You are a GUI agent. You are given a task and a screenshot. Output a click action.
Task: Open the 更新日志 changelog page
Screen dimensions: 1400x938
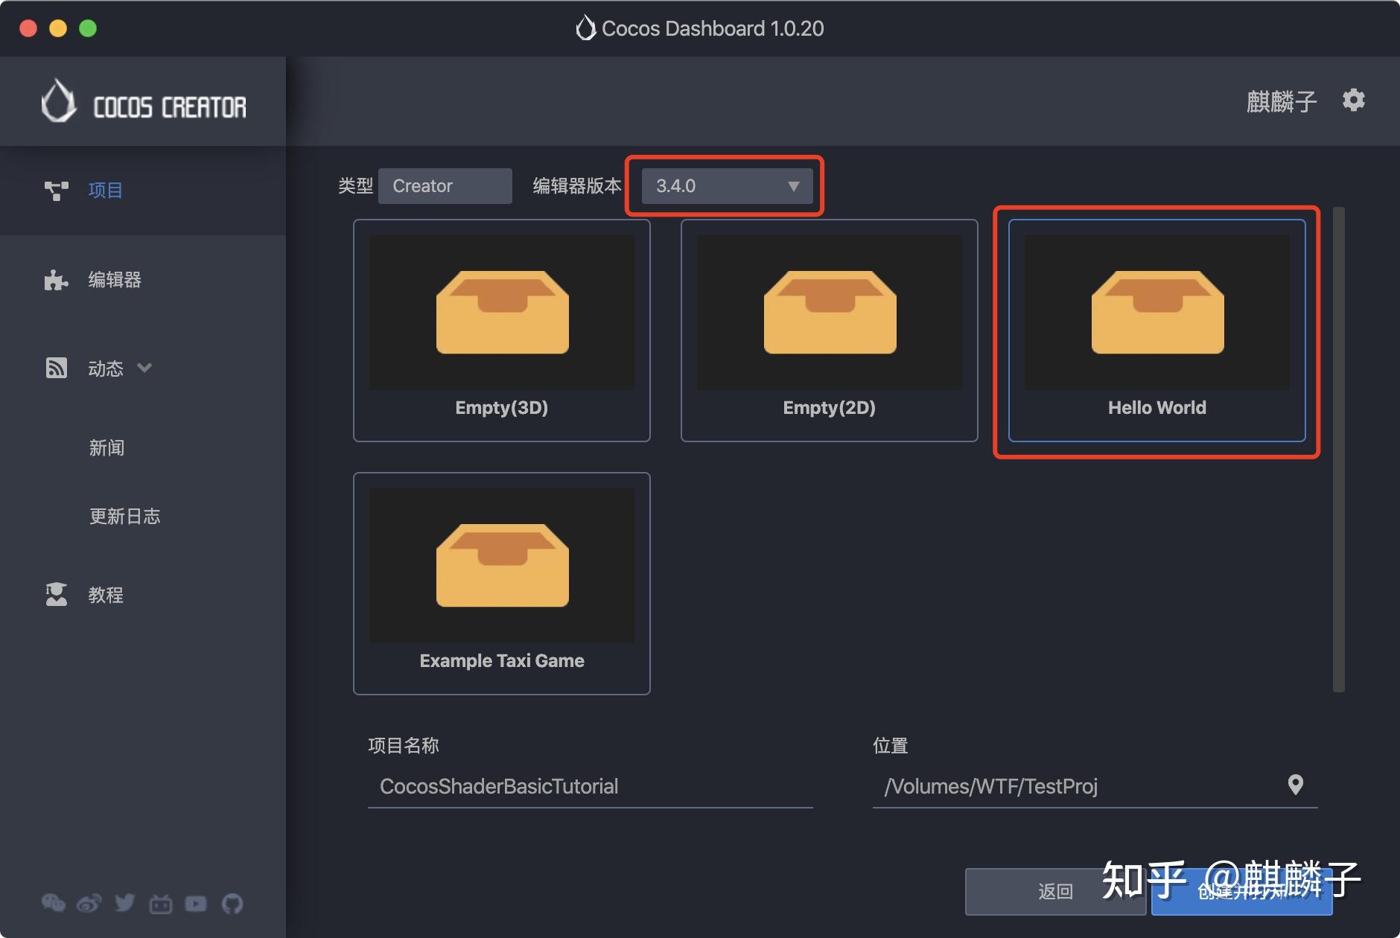point(125,516)
